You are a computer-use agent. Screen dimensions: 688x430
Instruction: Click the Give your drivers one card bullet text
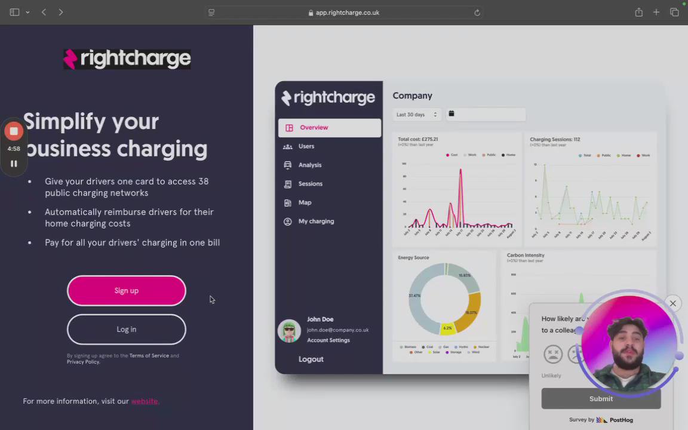tap(127, 187)
